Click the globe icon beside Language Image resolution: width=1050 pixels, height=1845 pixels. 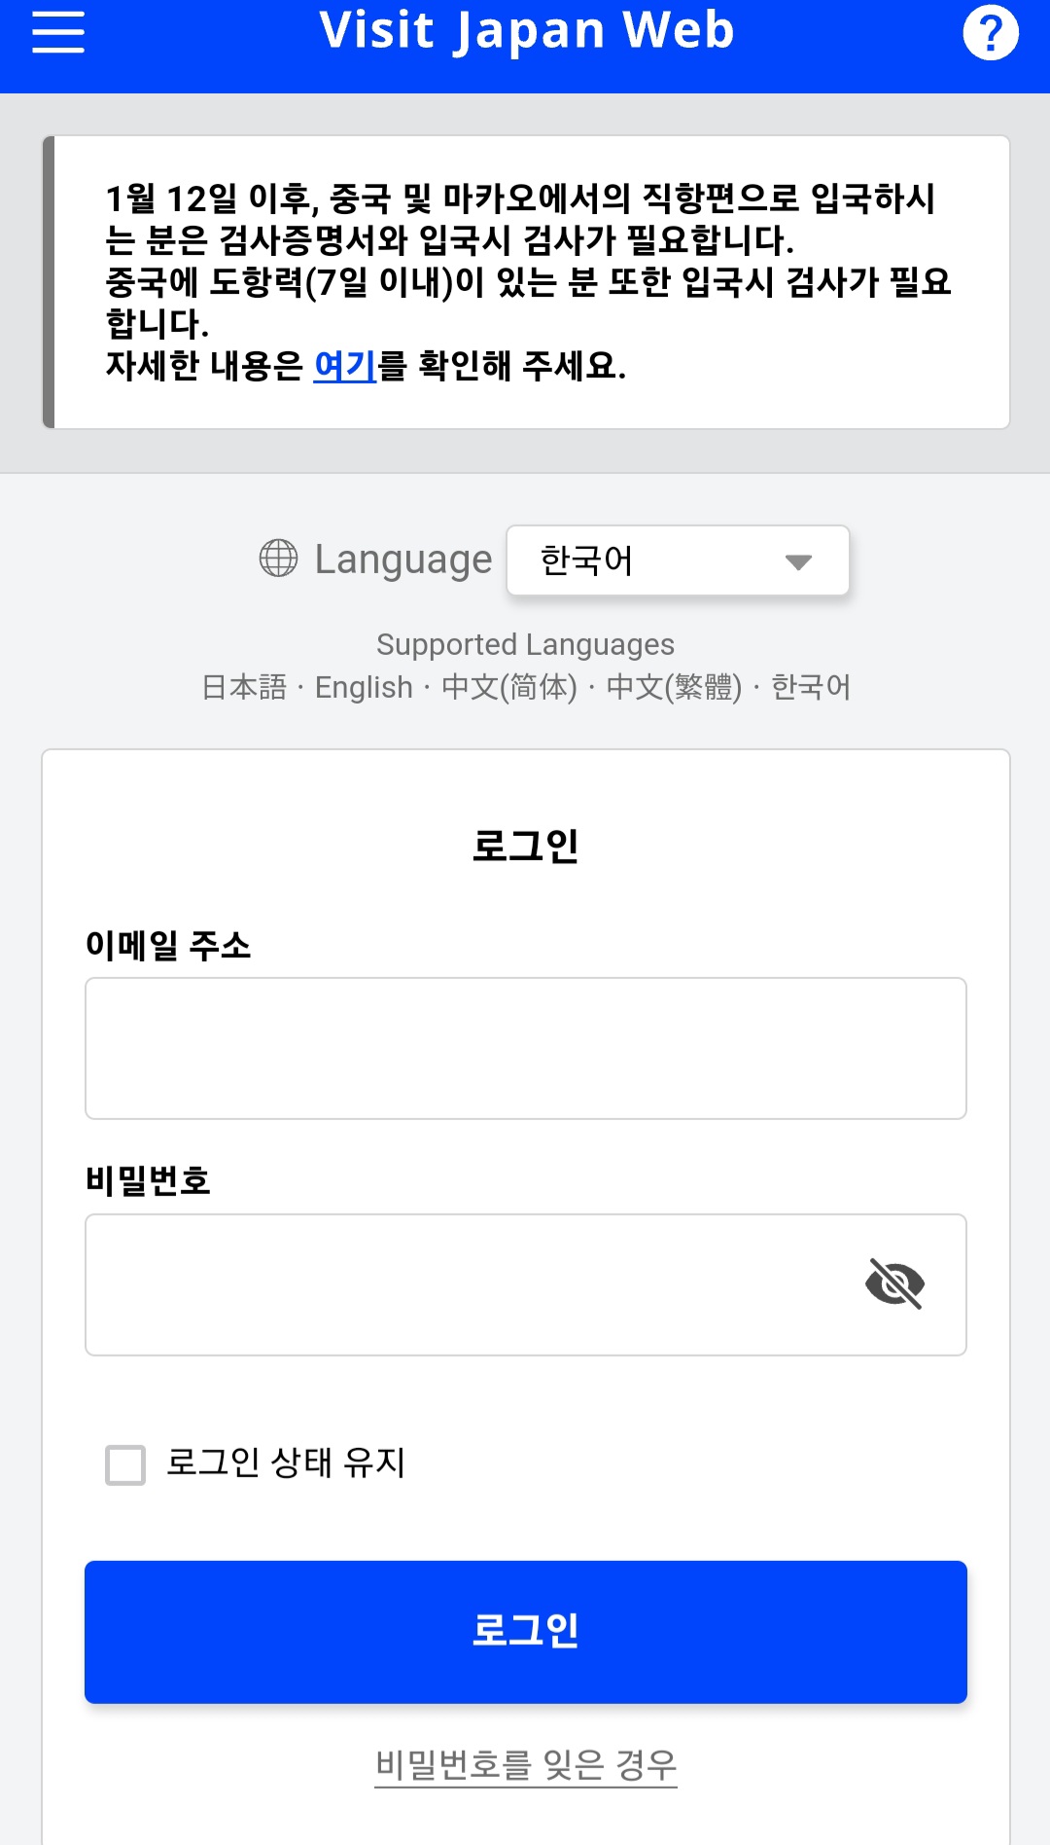click(x=278, y=559)
